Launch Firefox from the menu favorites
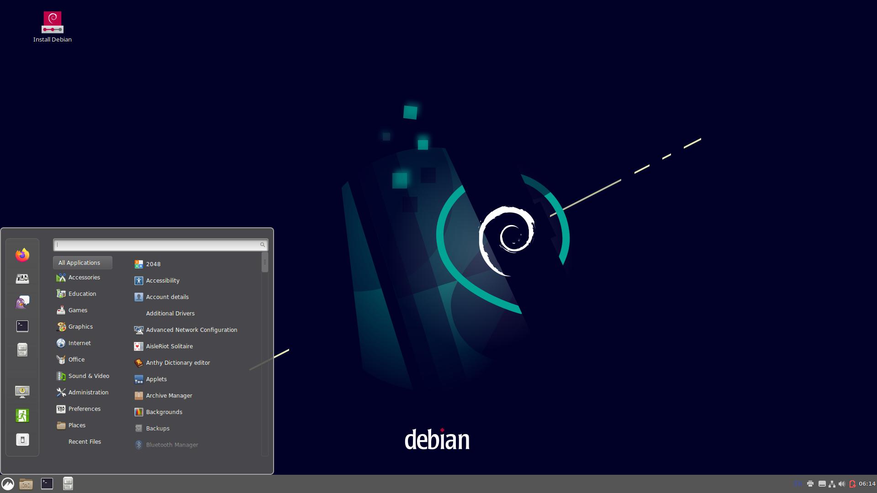 pos(22,255)
